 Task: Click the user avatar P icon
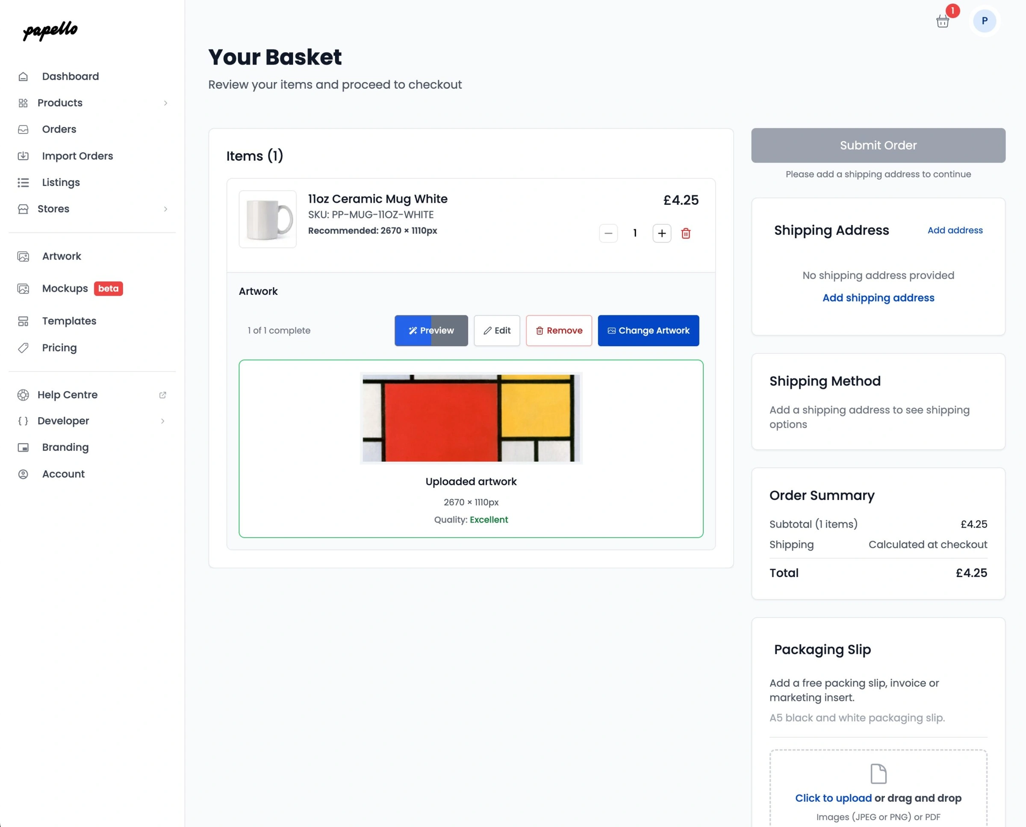pyautogui.click(x=984, y=21)
